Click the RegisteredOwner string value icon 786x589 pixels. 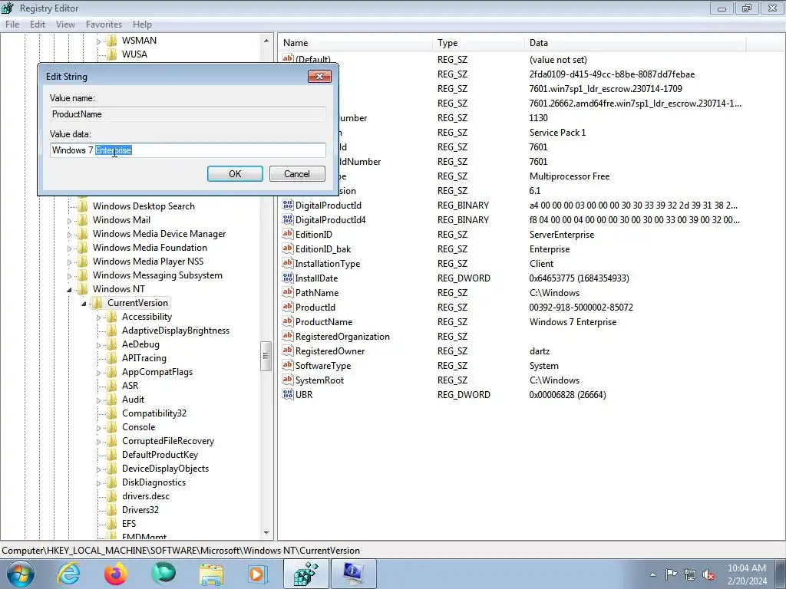click(288, 350)
